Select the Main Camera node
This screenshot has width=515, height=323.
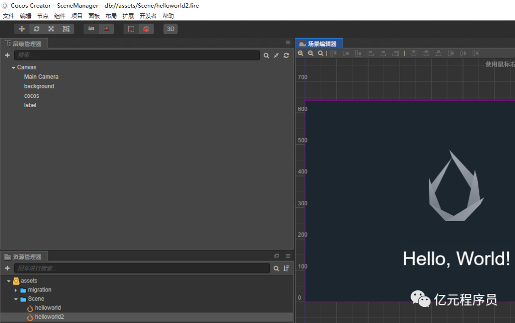[41, 77]
